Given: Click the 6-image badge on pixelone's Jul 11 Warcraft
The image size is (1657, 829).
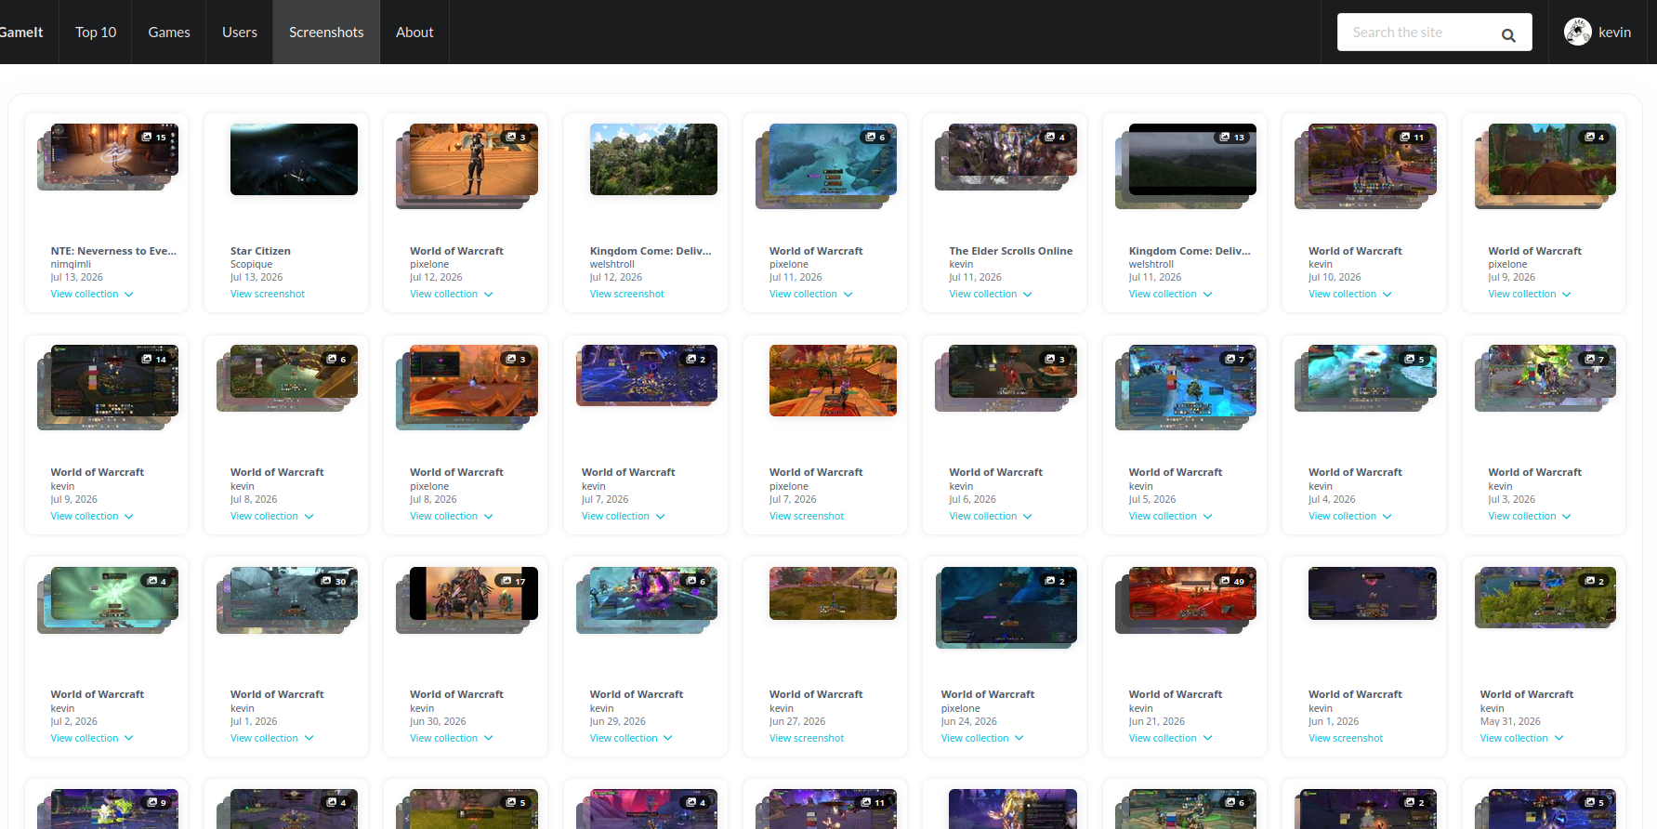Looking at the screenshot, I should pyautogui.click(x=875, y=137).
